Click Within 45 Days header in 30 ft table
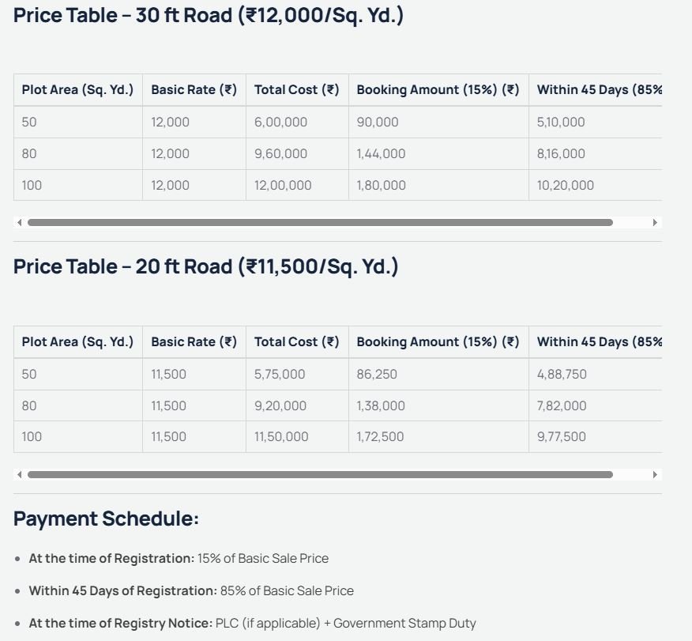 coord(598,90)
